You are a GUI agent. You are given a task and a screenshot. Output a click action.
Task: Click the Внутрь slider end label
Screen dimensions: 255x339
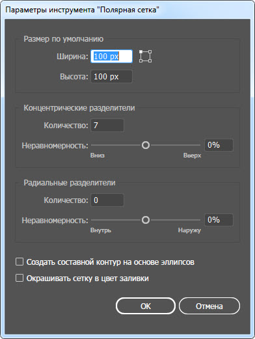pos(101,230)
